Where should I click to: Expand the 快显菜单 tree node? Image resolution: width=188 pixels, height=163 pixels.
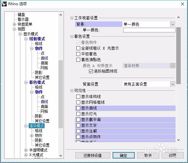(x=15, y=24)
